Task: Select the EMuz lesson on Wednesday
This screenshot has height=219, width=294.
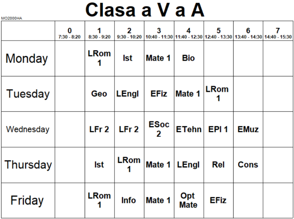Action: point(248,129)
